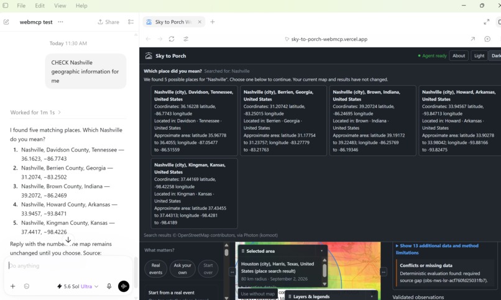Choose Nashville, Davidson, Tennessee result card

point(195,120)
